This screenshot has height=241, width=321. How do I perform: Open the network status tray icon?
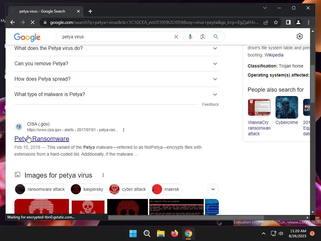click(x=273, y=233)
